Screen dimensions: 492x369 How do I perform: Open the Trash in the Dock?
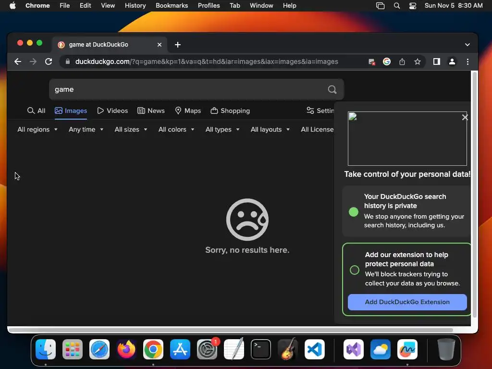coord(446,349)
